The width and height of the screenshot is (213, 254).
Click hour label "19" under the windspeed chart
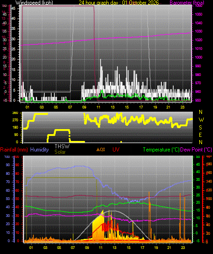click(x=155, y=107)
